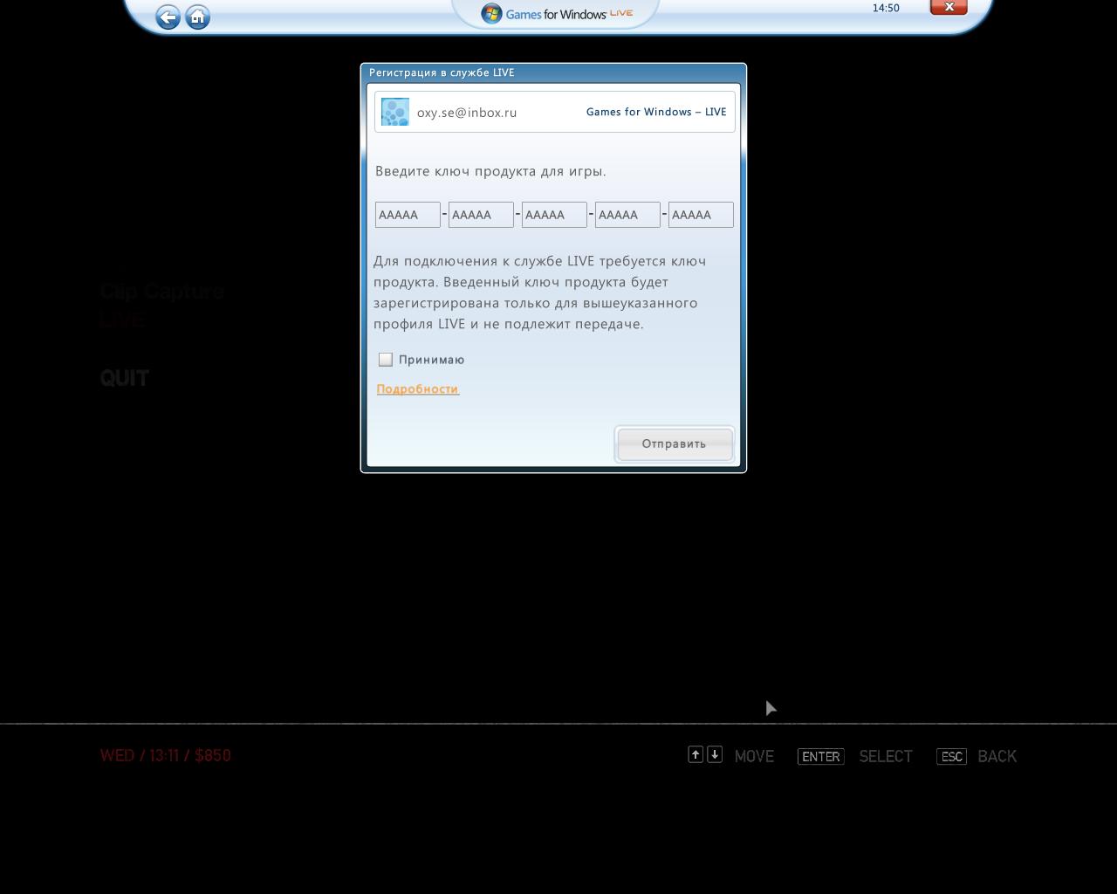This screenshot has width=1117, height=894.
Task: Activate the fourth product key field
Action: click(x=627, y=215)
